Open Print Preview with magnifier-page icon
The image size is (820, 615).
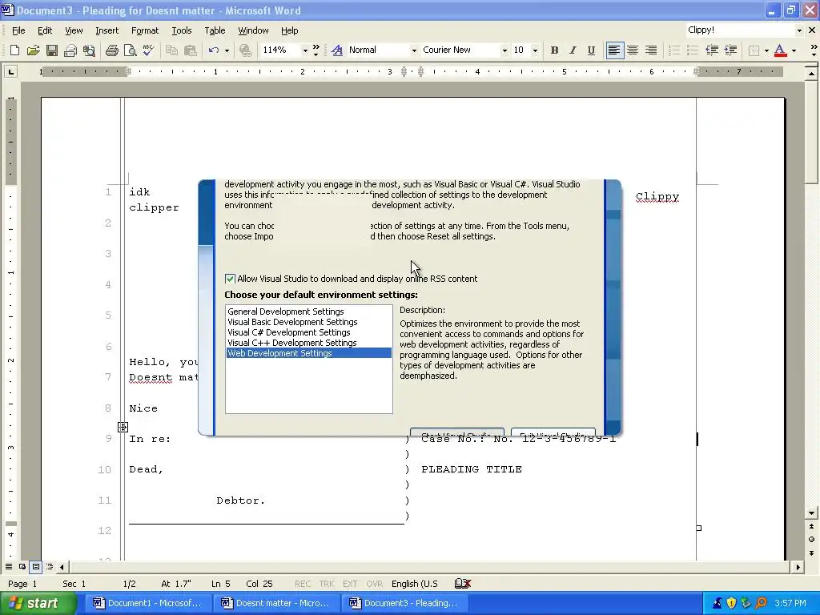[x=131, y=50]
